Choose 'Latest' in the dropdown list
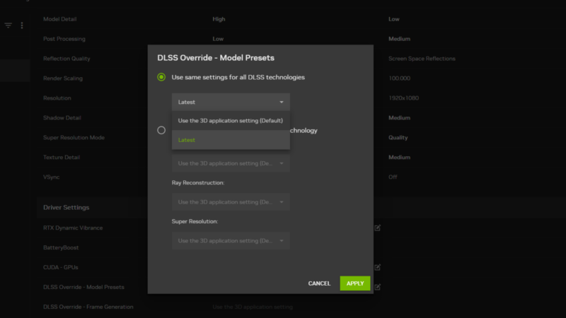This screenshot has height=318, width=566. 231,140
